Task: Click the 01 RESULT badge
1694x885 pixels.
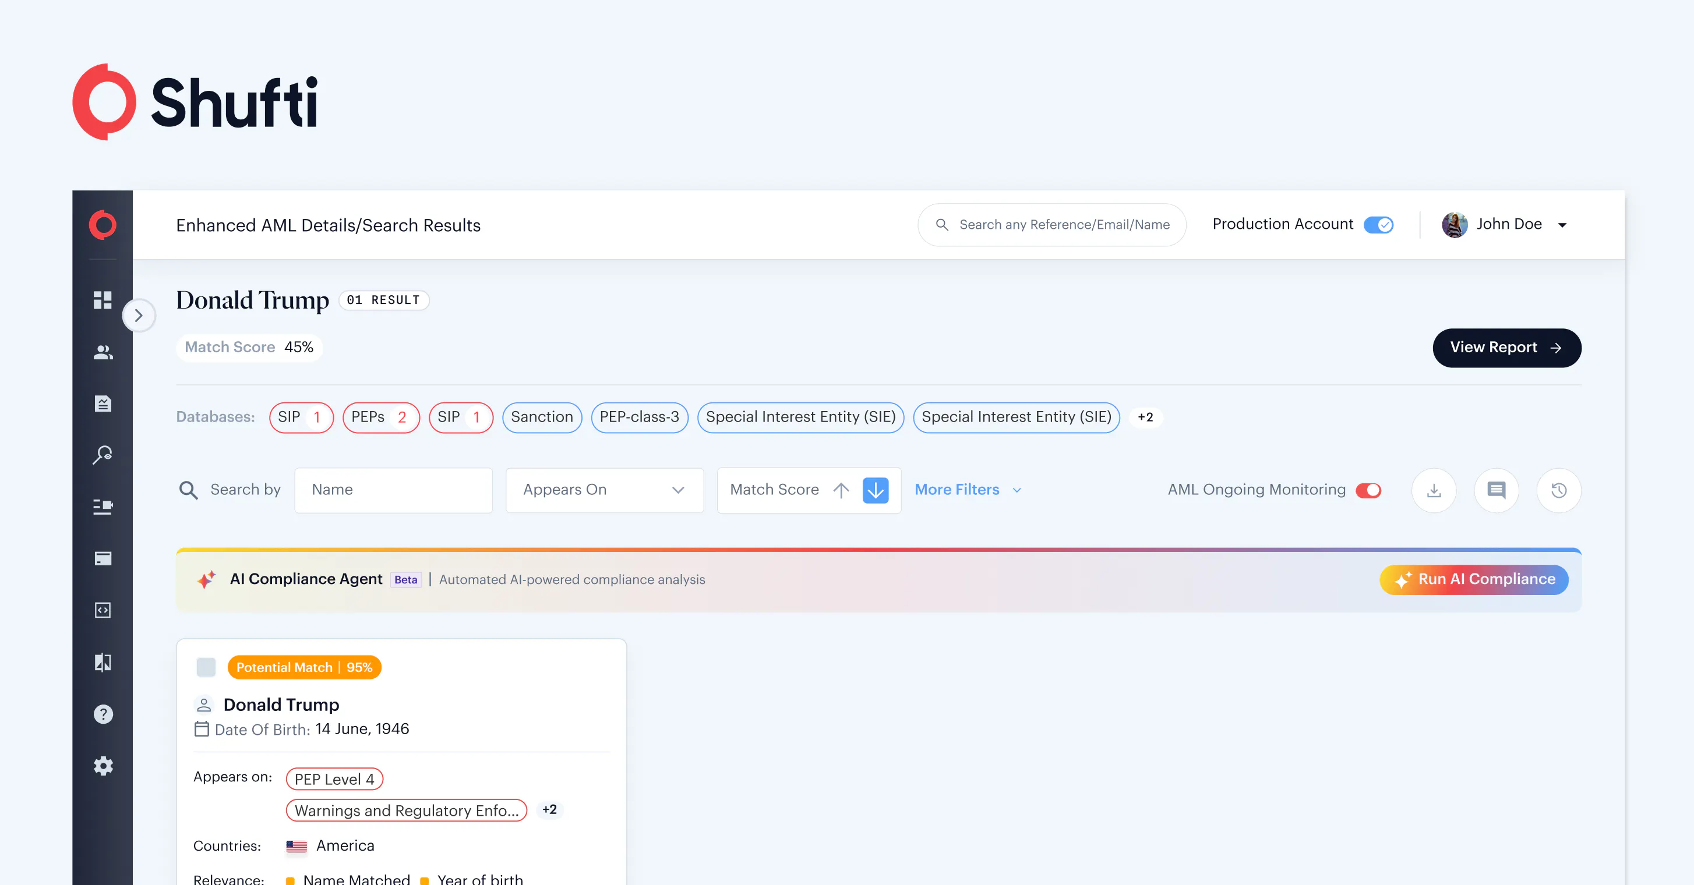Action: tap(383, 300)
